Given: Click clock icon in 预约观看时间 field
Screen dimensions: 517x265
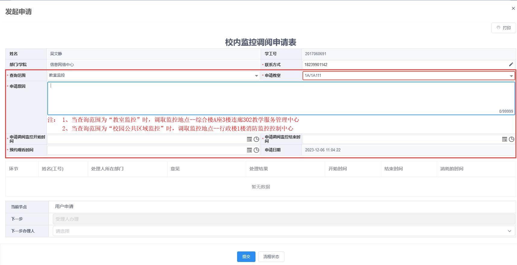Looking at the screenshot, I should (256, 150).
